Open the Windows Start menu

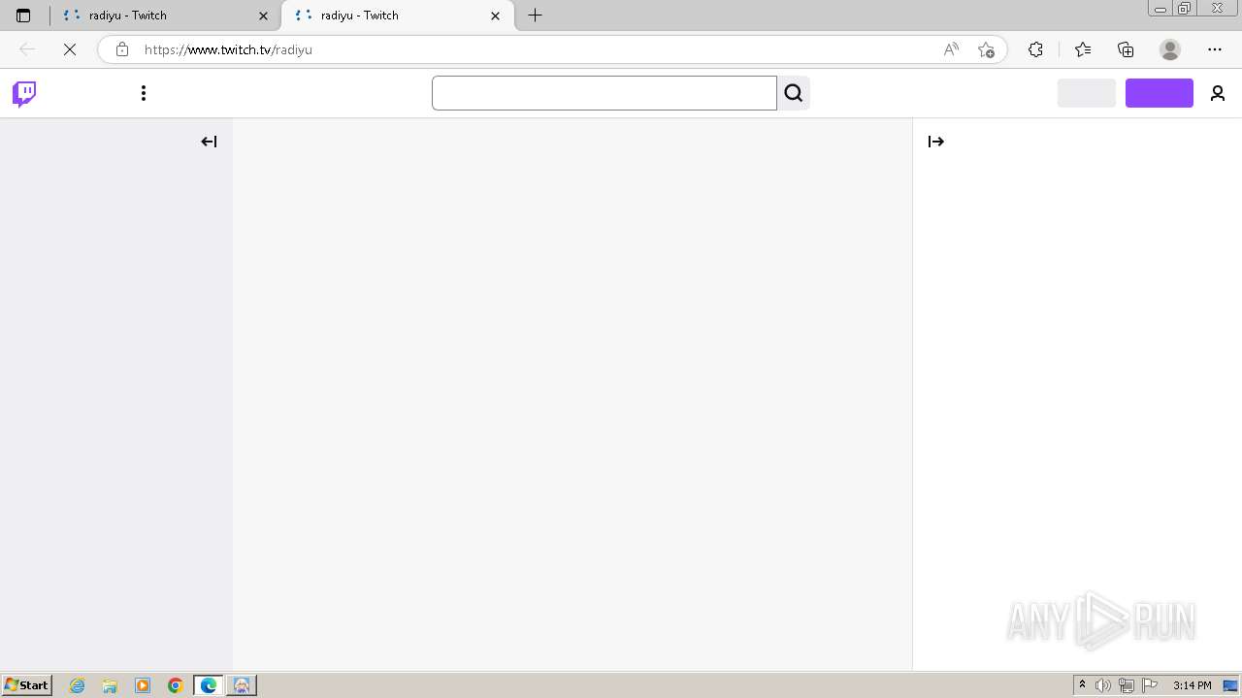coord(27,685)
